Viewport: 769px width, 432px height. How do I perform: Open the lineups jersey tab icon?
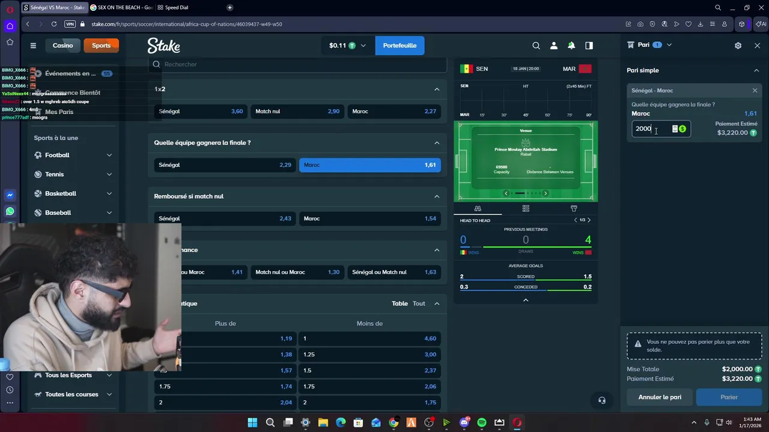pos(574,208)
